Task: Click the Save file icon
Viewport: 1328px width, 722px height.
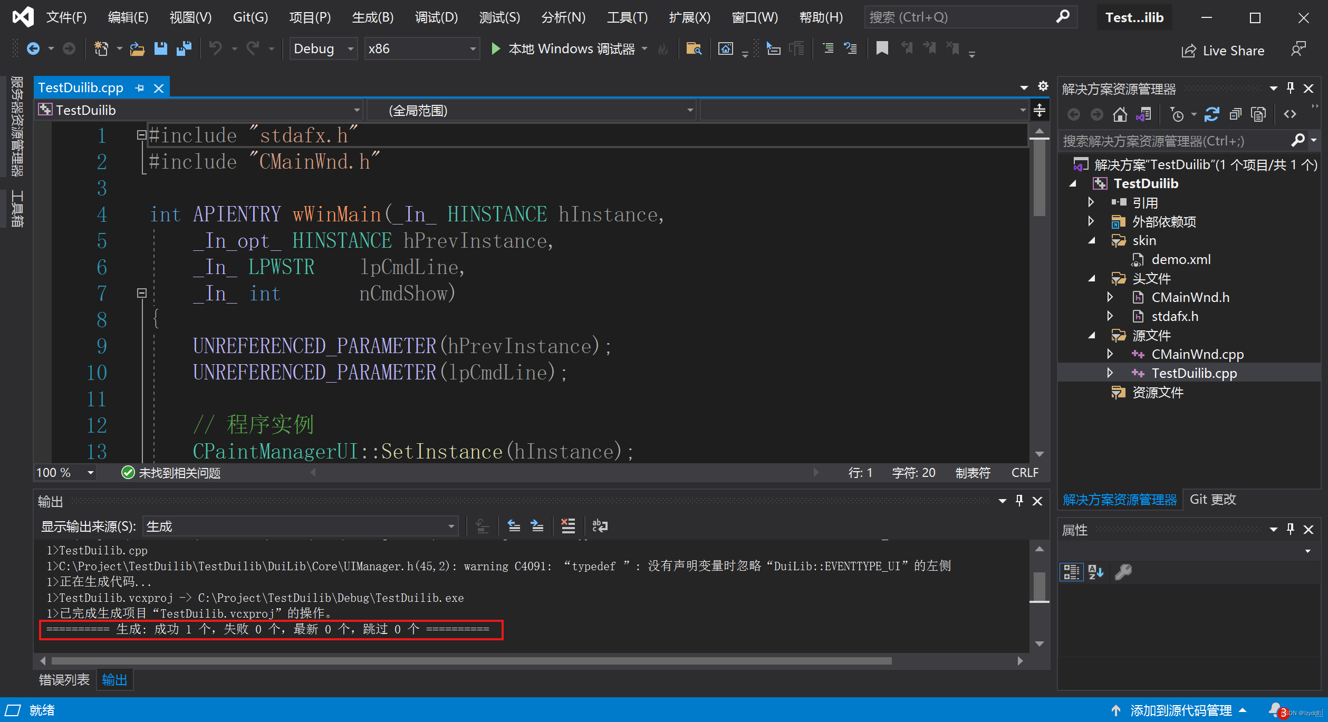Action: pyautogui.click(x=161, y=48)
